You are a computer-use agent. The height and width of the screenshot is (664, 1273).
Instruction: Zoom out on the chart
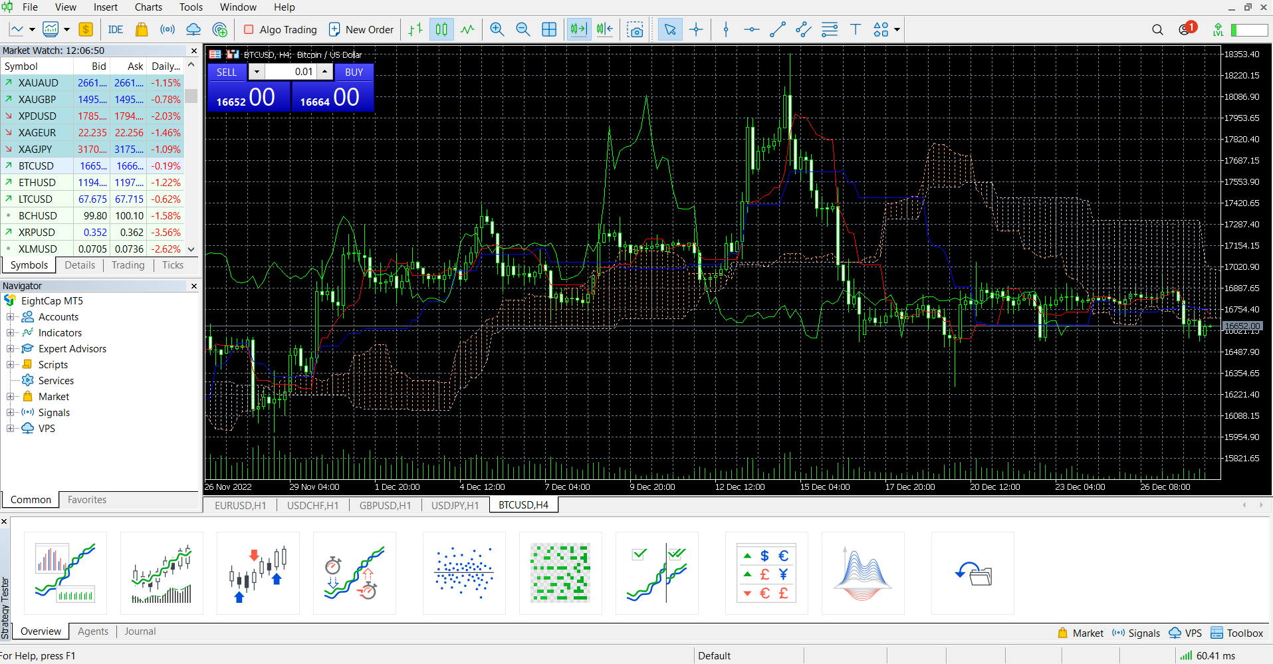(x=523, y=29)
